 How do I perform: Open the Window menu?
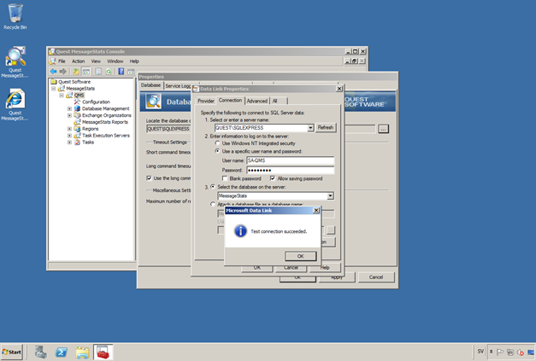click(x=115, y=61)
